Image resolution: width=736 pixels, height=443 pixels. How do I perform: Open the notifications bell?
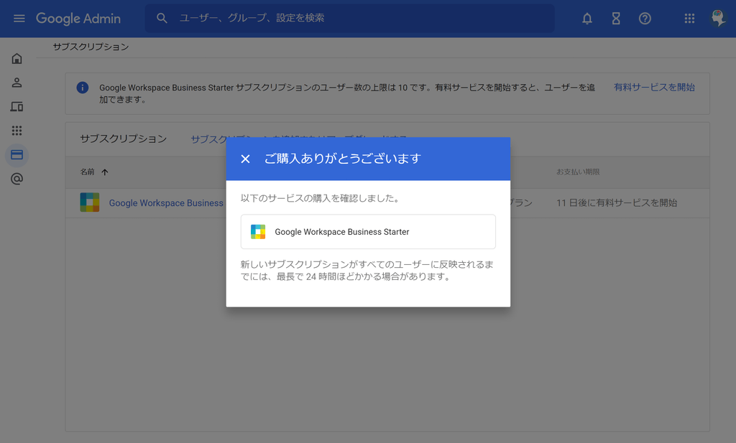coord(587,18)
